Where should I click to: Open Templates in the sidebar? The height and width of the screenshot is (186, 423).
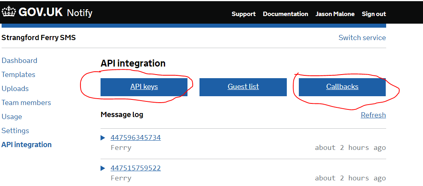[x=18, y=75]
